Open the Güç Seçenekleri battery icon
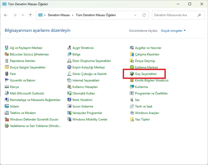208x165 pixels. point(132,74)
